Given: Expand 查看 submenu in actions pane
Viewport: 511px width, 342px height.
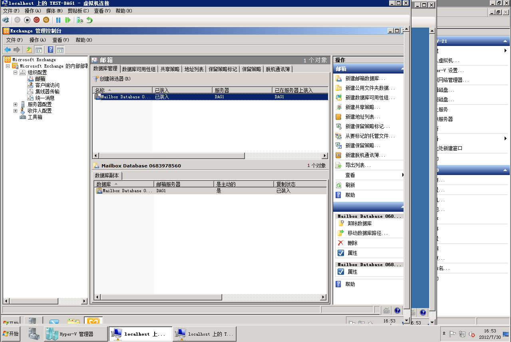Looking at the screenshot, I should point(369,175).
